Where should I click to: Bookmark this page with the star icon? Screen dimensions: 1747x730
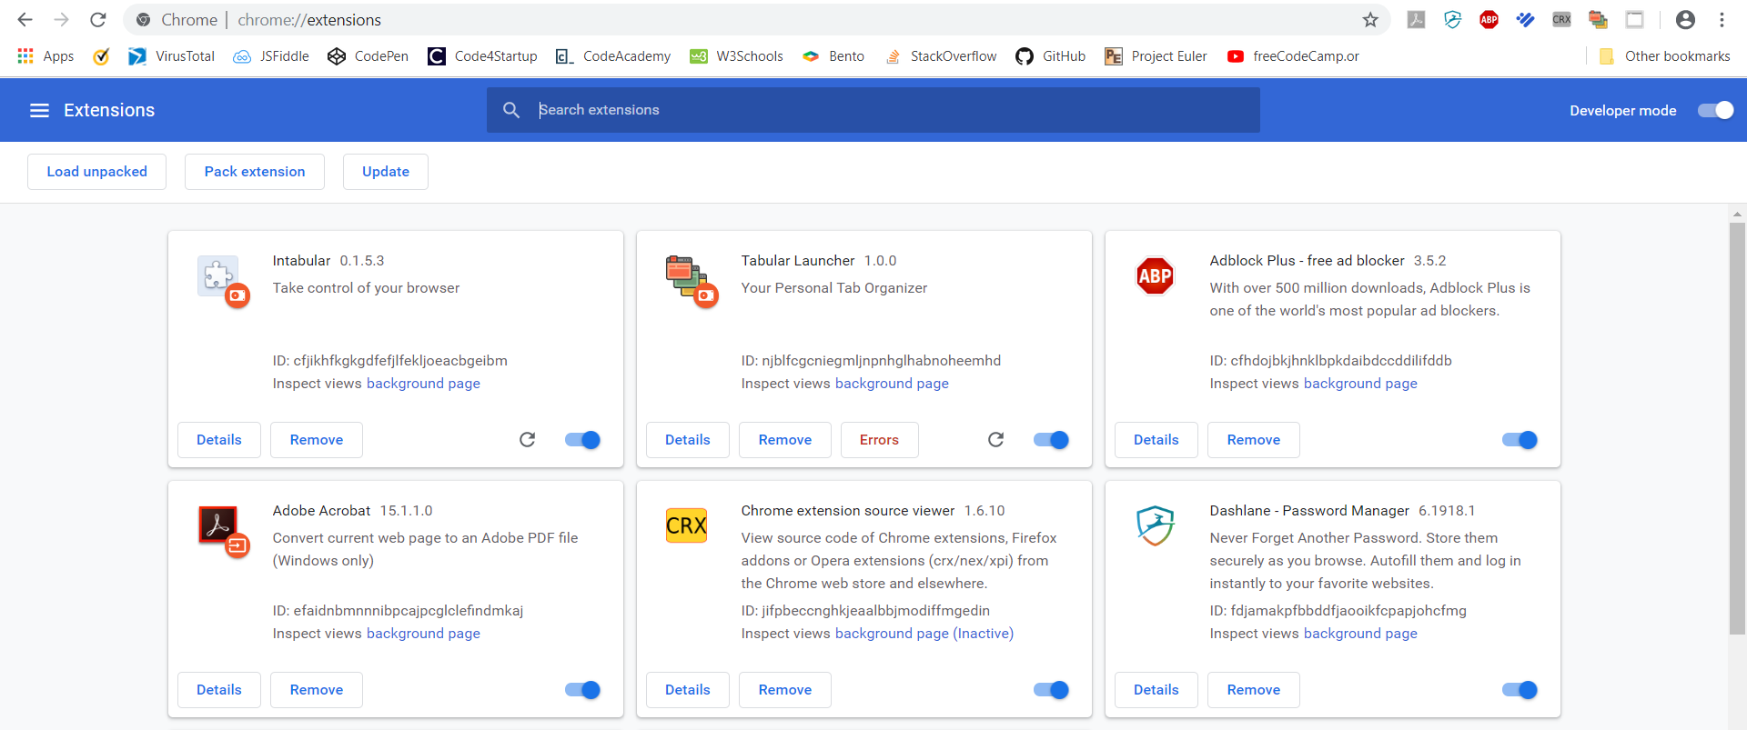[1370, 19]
